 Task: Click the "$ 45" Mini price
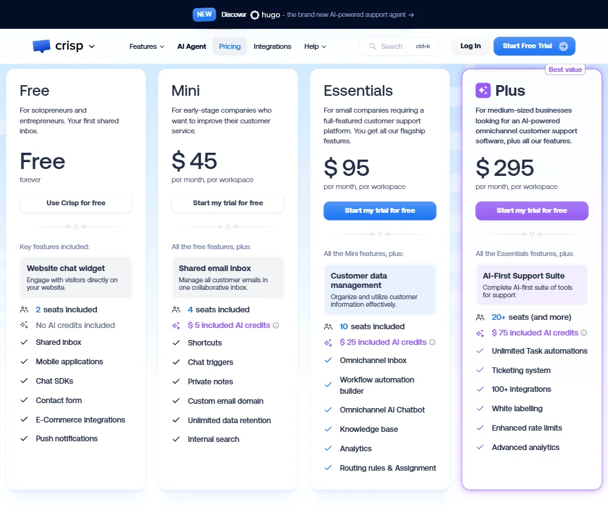(195, 161)
